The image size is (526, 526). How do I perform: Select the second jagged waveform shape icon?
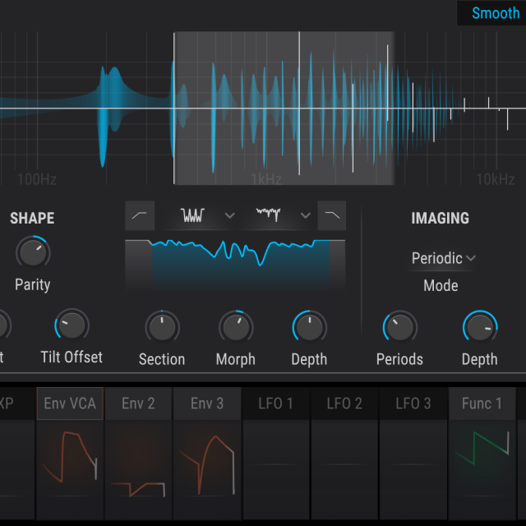268,215
